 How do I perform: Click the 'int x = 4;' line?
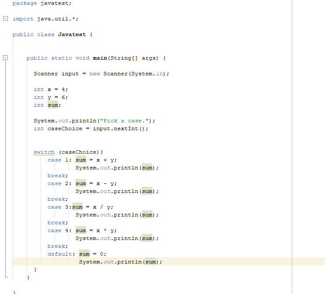point(51,89)
